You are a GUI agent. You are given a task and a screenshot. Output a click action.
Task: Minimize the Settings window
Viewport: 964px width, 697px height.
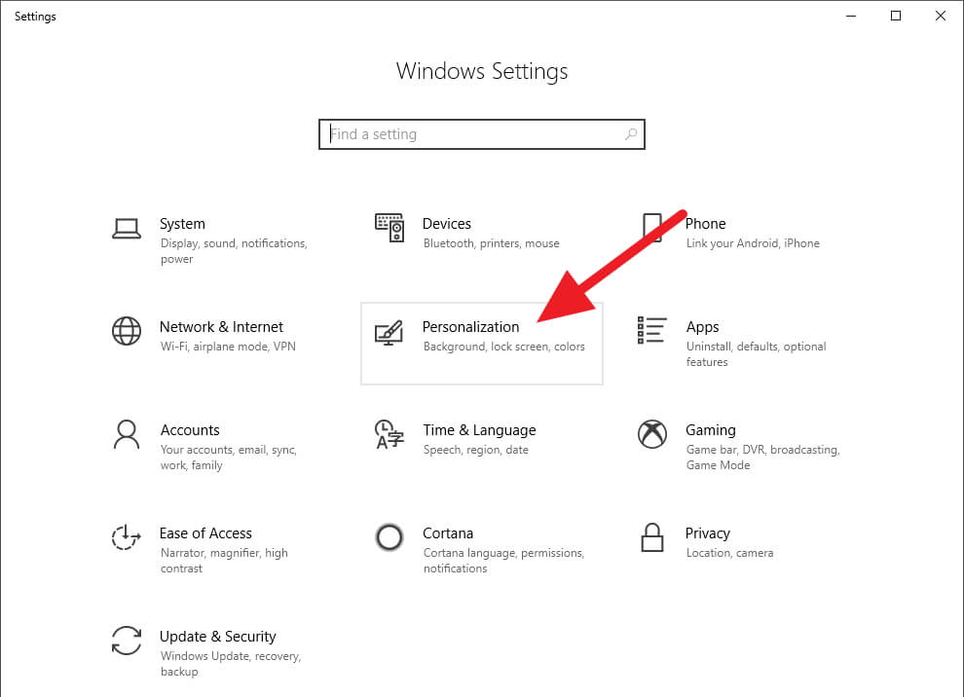851,16
